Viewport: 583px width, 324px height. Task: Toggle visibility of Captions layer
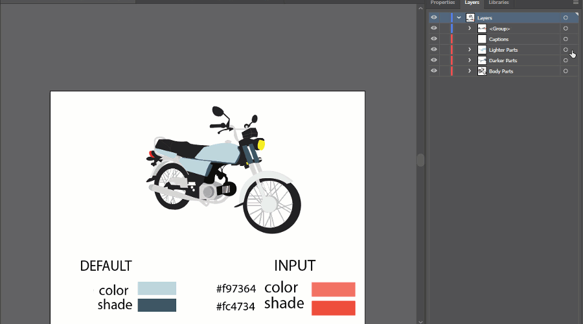(x=434, y=39)
